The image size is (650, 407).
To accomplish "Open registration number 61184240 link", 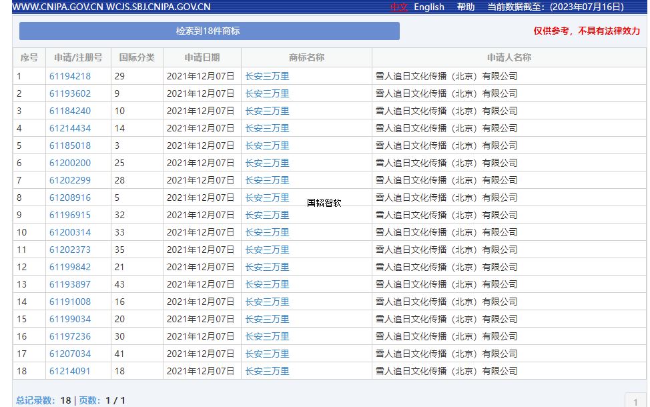I will 69,111.
